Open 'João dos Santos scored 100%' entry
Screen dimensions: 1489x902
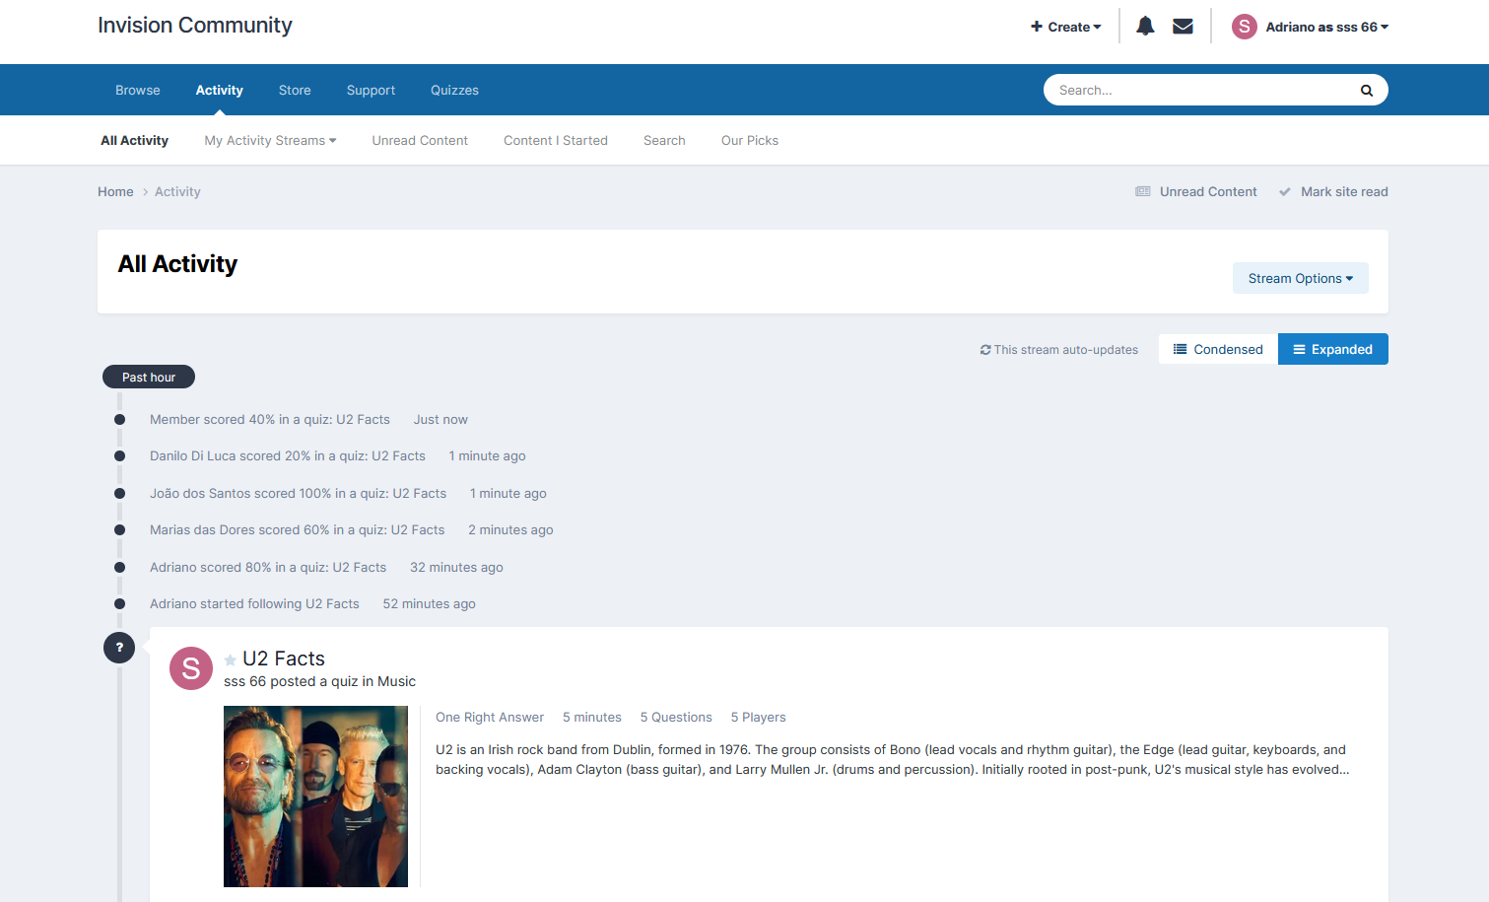[x=298, y=494]
